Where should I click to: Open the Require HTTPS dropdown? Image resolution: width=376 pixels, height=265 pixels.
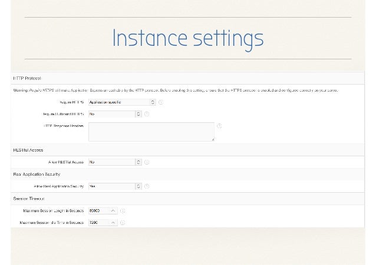(121, 102)
